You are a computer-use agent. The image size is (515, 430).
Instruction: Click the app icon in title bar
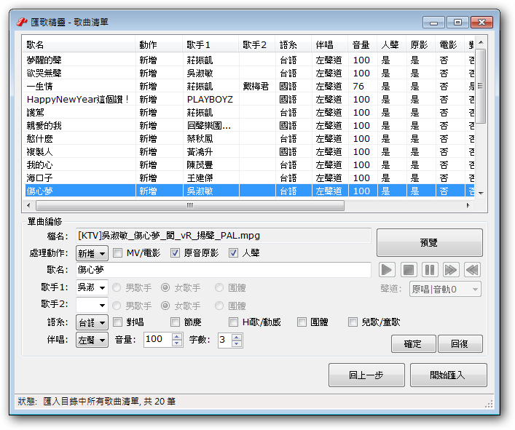[22, 22]
